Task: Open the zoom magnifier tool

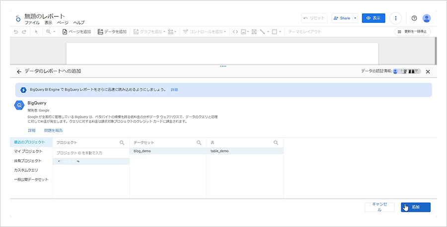Action: click(x=48, y=32)
